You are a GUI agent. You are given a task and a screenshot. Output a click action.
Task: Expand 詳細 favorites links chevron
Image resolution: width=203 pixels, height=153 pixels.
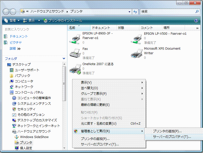click(x=19, y=49)
